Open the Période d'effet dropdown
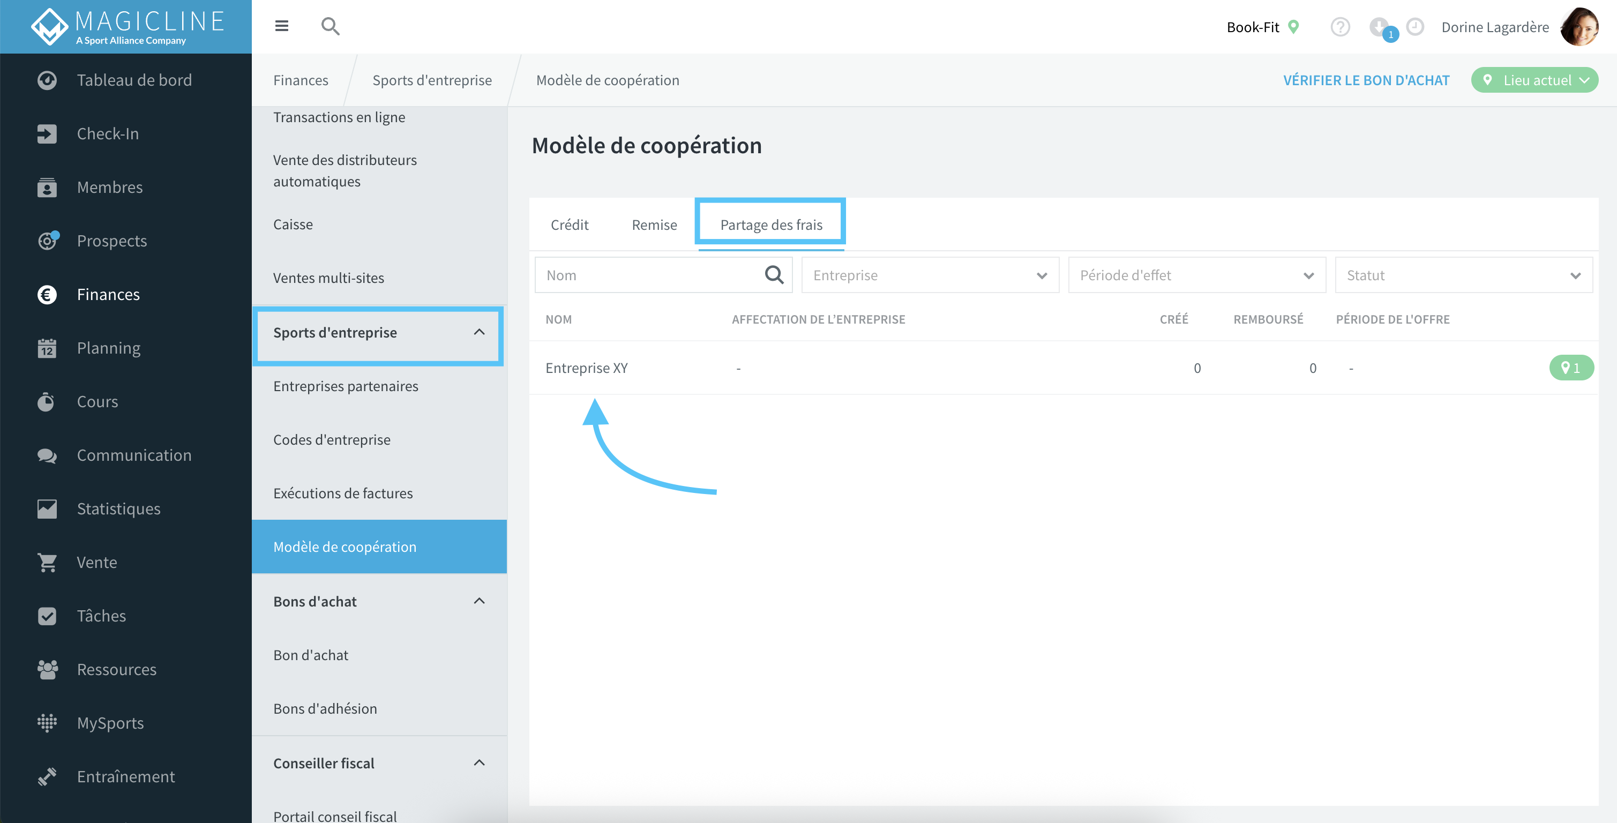1617x823 pixels. click(x=1197, y=275)
